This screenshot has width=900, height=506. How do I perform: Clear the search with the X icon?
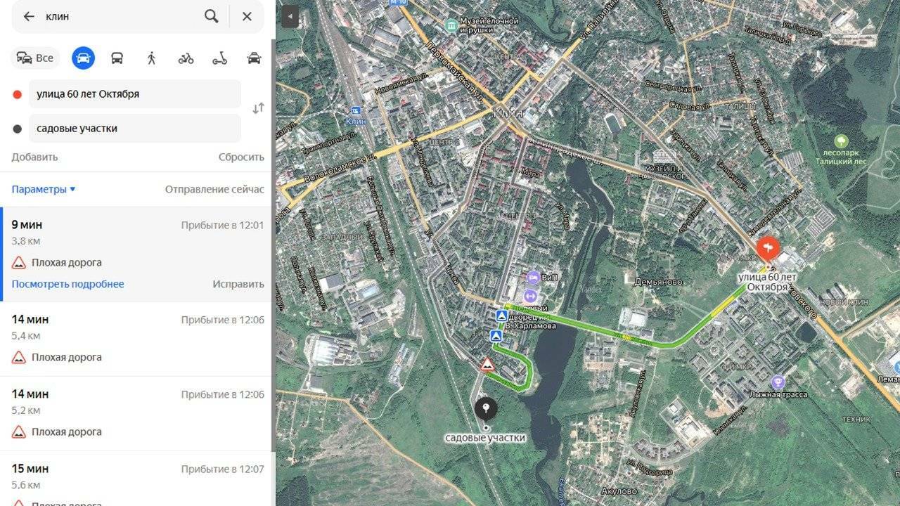click(x=247, y=16)
